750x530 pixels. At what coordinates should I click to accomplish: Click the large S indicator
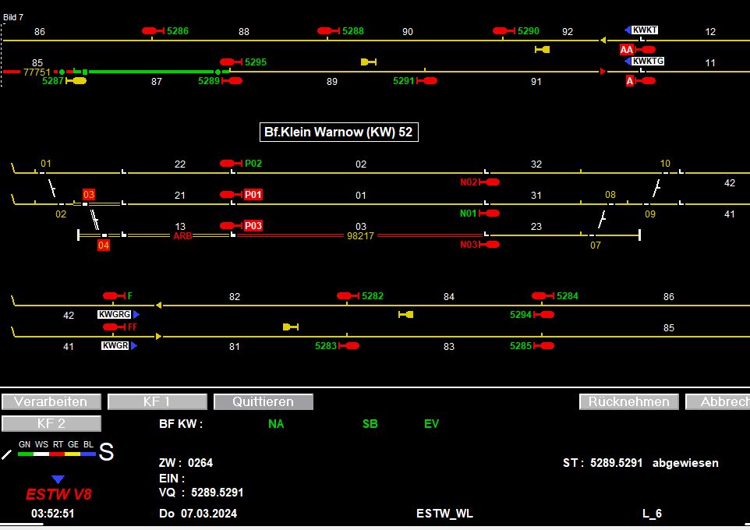[x=106, y=451]
